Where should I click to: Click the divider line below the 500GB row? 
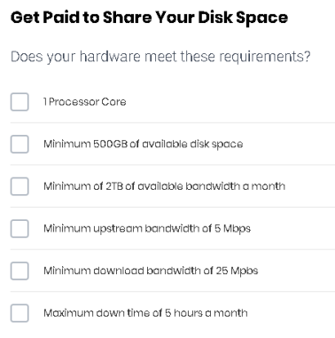(173, 165)
